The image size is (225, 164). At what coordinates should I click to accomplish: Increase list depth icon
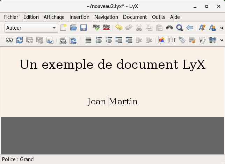[139, 40]
